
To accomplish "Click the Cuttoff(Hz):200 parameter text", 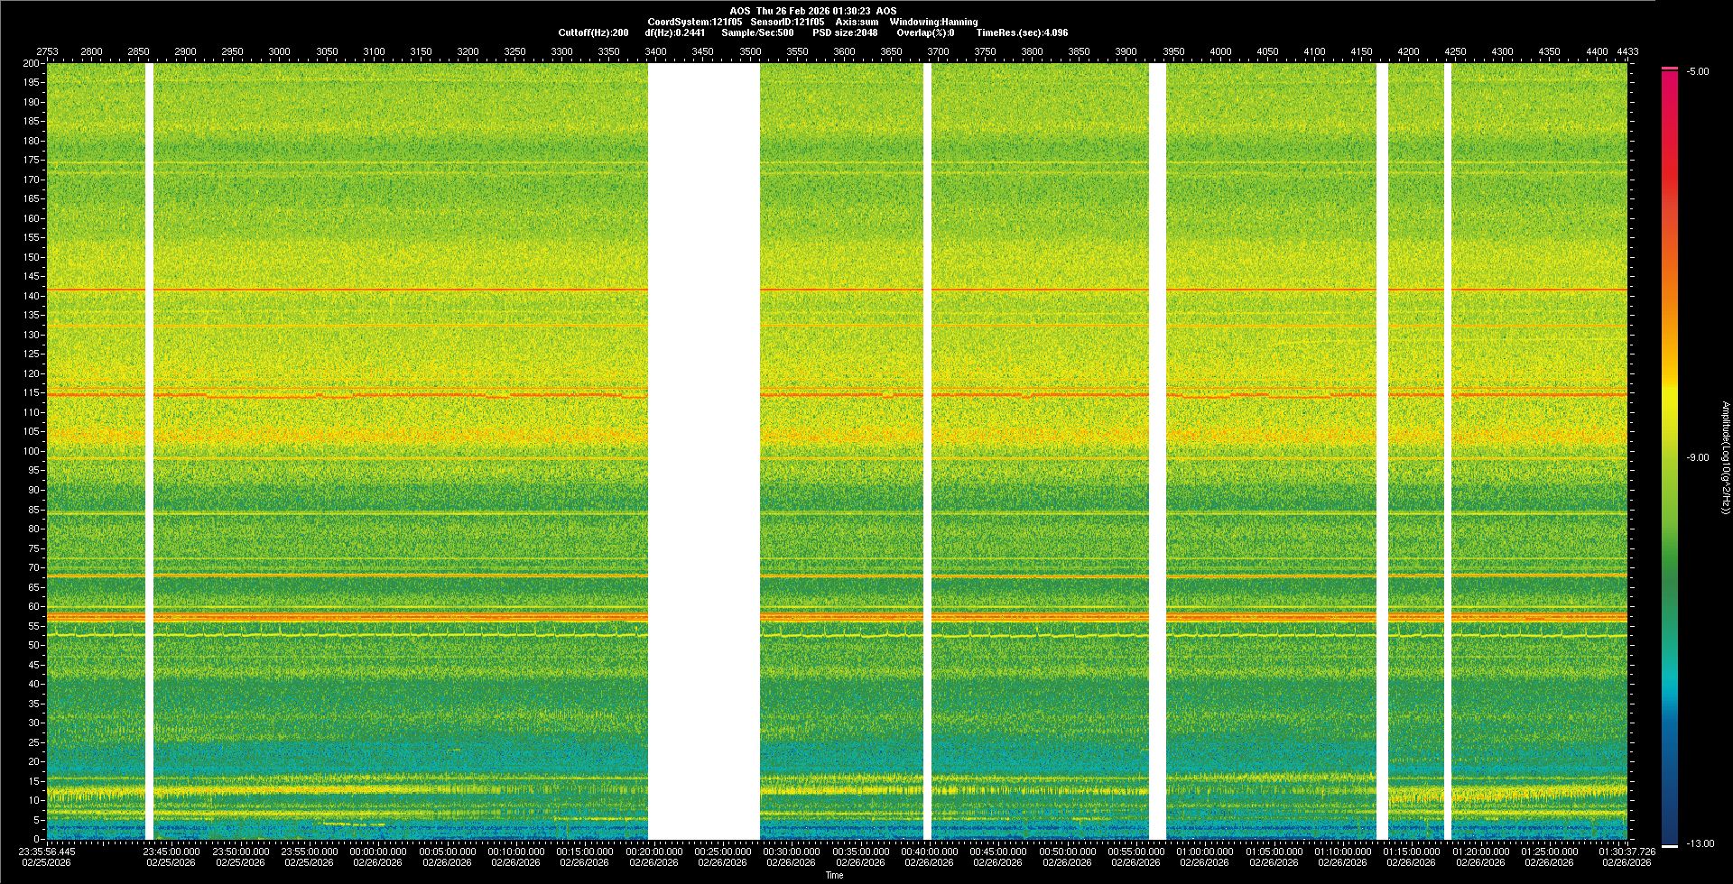I will point(593,32).
